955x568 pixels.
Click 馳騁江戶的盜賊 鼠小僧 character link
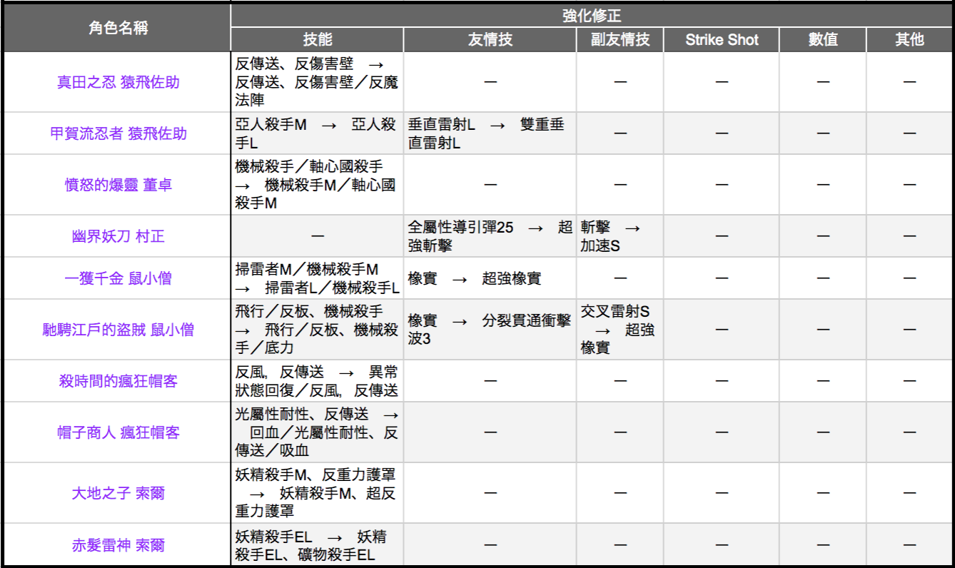[118, 330]
